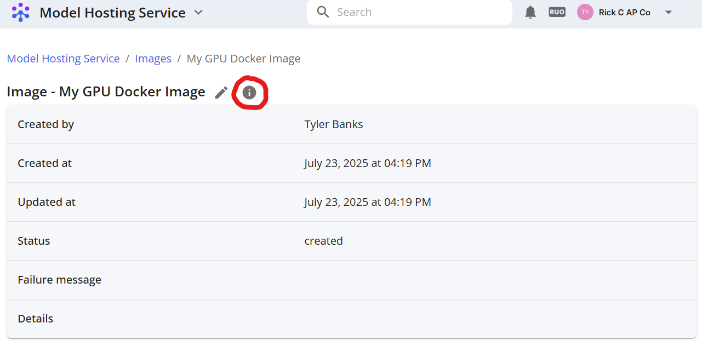Open the circled info icon

(249, 93)
